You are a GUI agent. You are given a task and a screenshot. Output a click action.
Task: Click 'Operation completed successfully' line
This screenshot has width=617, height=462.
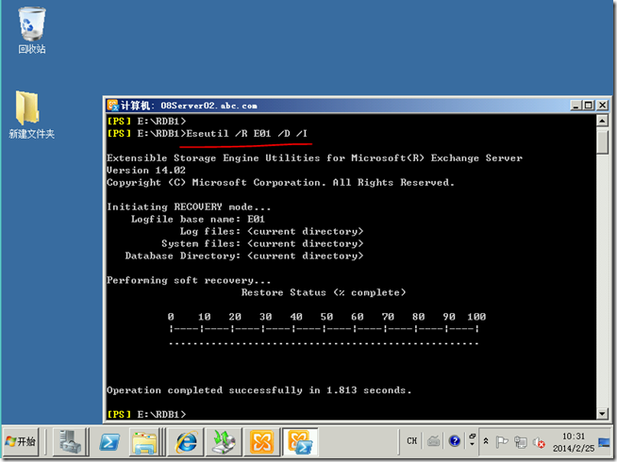258,390
